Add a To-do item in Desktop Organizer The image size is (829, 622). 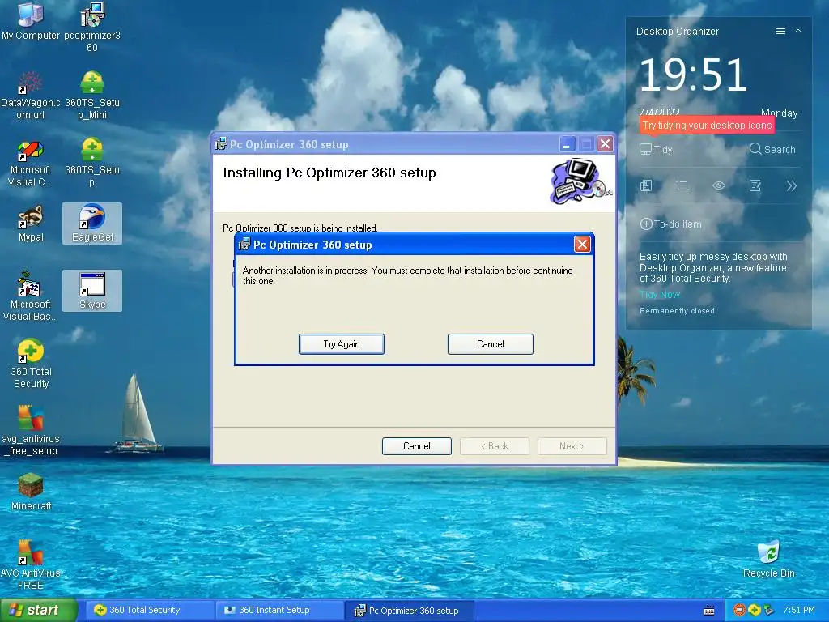pos(671,224)
